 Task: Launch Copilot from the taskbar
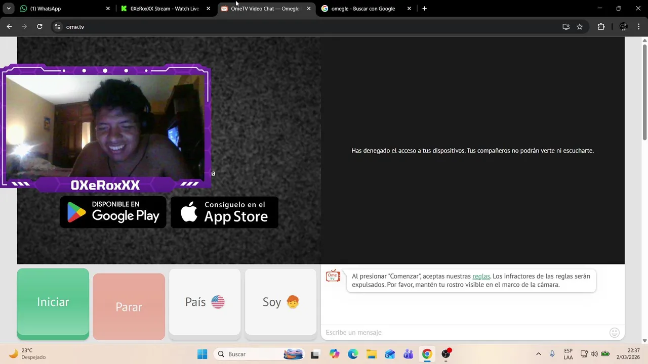click(x=334, y=354)
